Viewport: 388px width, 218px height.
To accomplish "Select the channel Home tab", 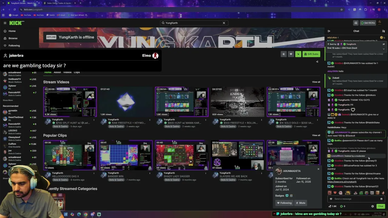I will [48, 72].
